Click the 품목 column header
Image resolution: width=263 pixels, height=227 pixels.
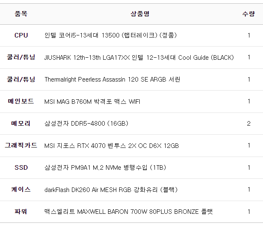click(21, 14)
